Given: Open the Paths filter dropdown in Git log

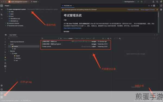Looking at the screenshot, I should 89,38.
